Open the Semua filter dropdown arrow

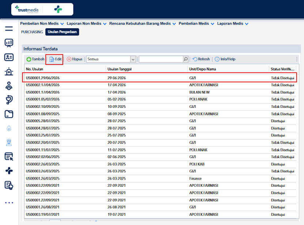point(133,59)
